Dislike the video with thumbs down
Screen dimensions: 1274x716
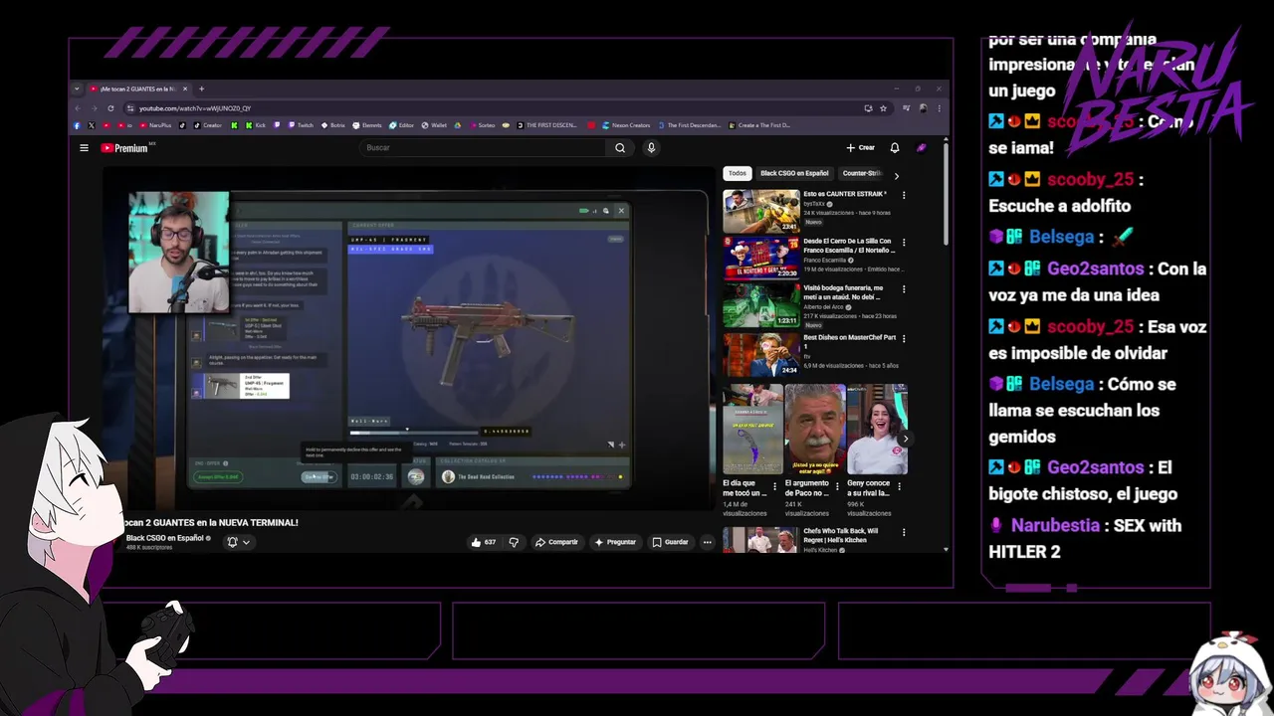(514, 542)
